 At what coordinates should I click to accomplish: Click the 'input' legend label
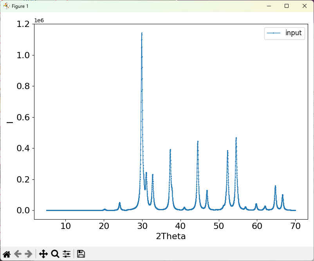293,33
